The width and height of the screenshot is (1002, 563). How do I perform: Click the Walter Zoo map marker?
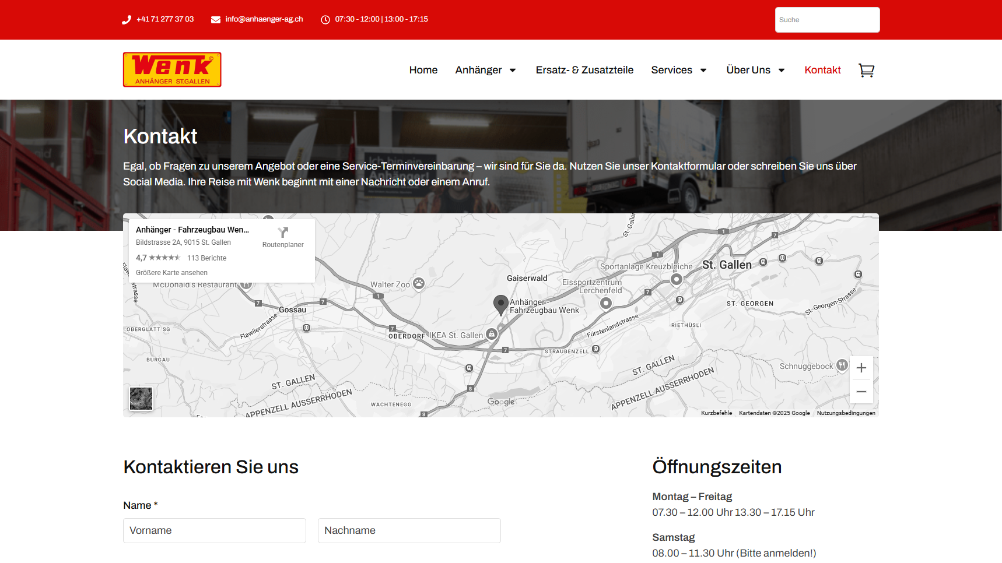[419, 284]
